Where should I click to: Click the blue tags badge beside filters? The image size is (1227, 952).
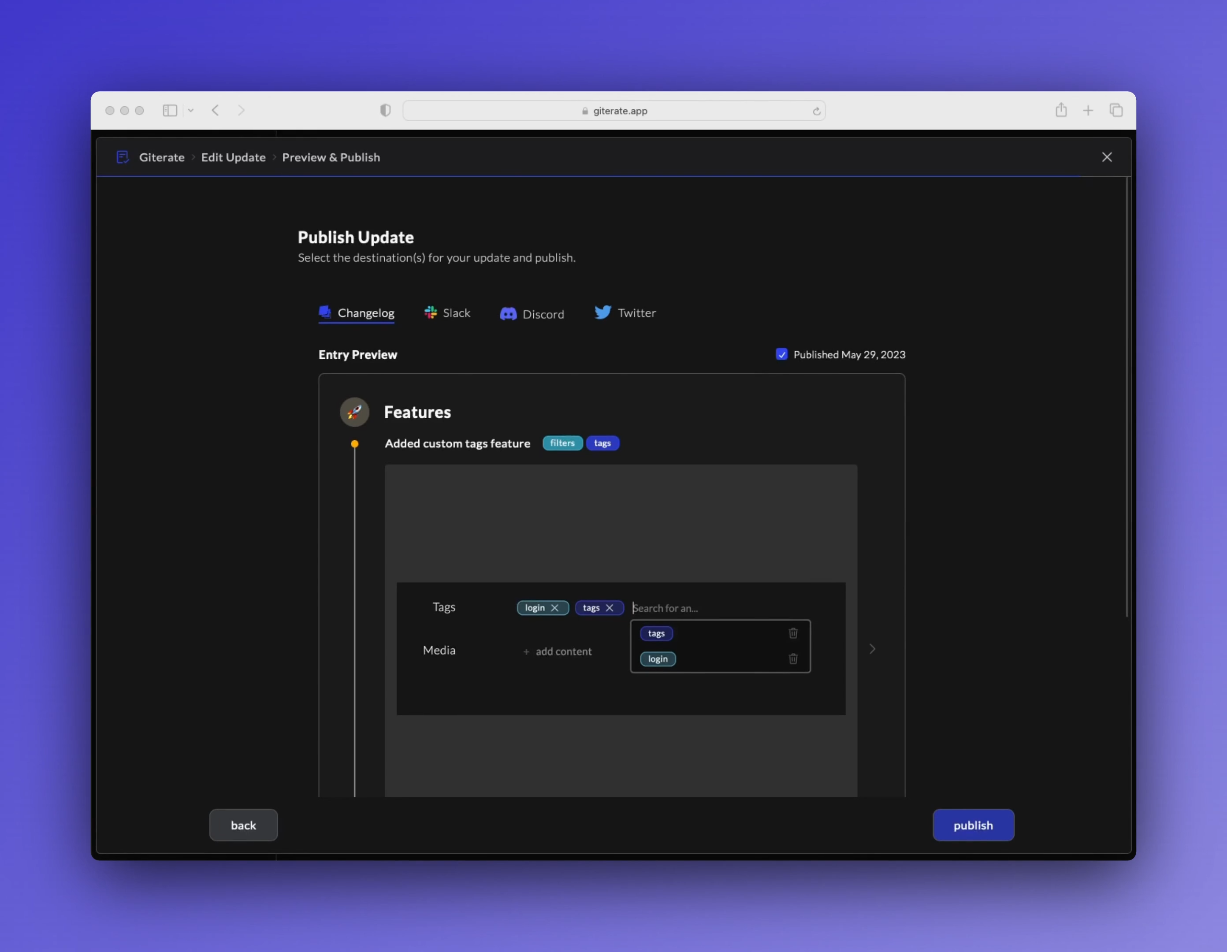(x=602, y=443)
